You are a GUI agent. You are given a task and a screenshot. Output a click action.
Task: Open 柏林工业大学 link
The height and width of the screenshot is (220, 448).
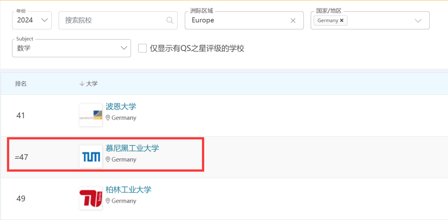pos(129,190)
